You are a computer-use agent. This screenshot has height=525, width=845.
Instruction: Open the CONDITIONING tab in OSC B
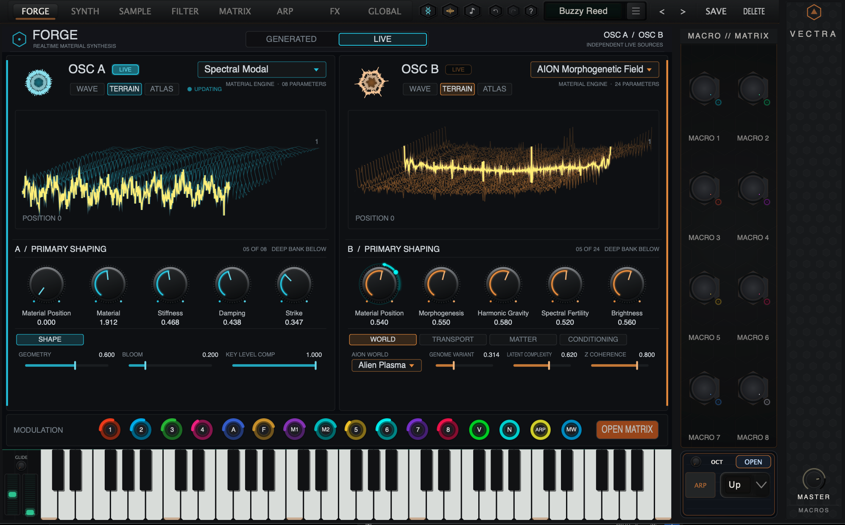tap(593, 339)
